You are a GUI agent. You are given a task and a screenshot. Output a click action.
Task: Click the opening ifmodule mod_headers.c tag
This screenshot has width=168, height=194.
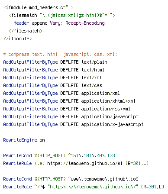point(39,7)
